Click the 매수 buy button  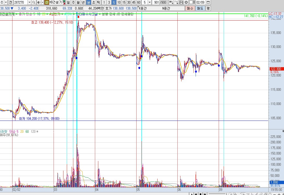pos(190,8)
